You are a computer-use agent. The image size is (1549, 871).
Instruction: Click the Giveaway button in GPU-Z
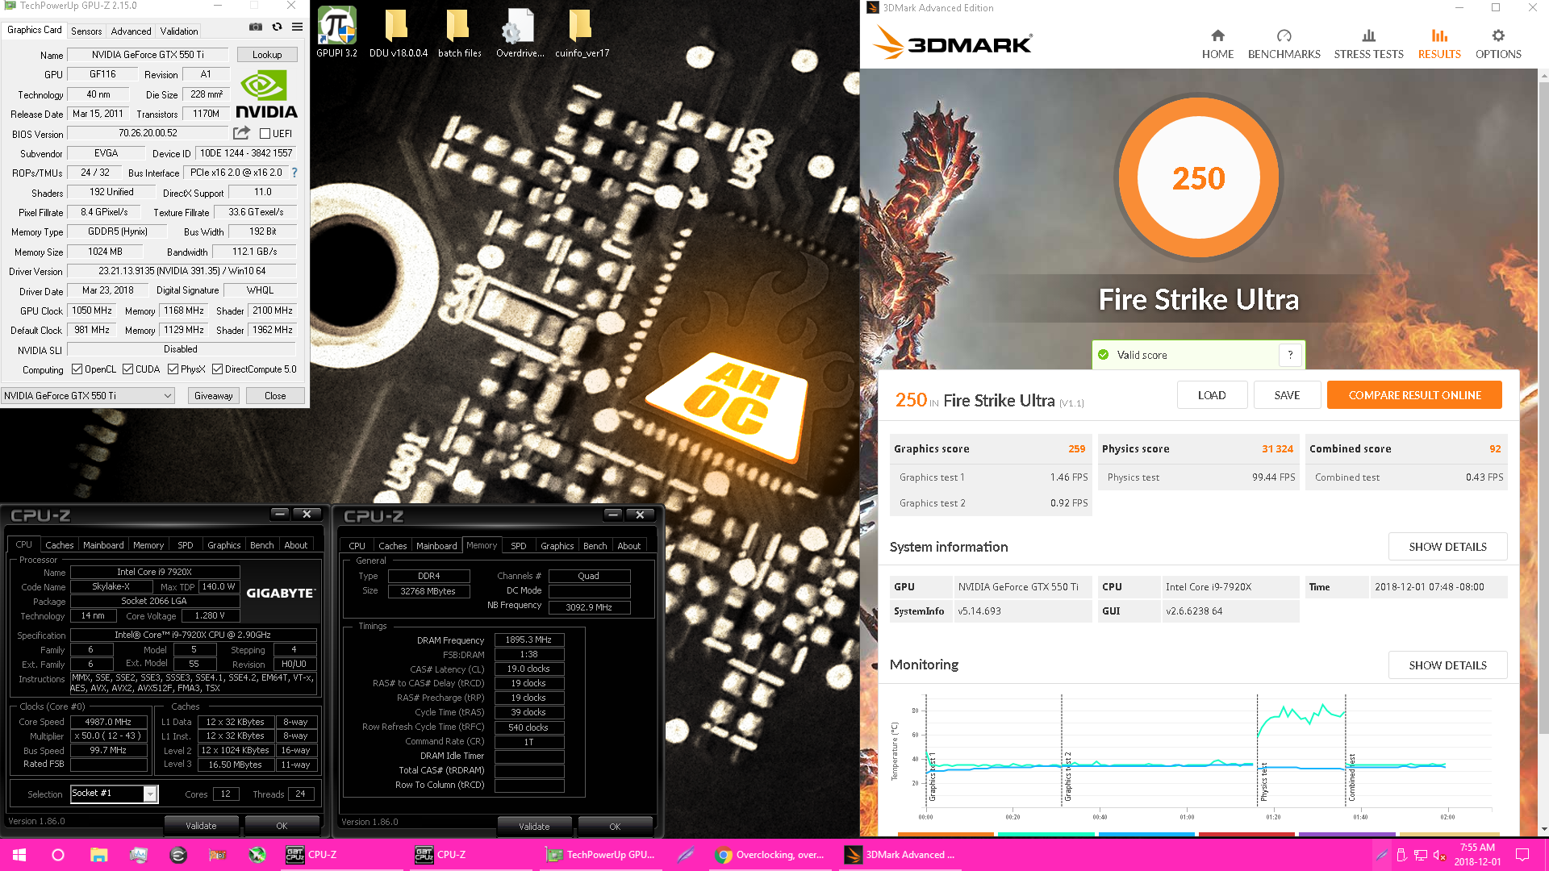point(213,396)
